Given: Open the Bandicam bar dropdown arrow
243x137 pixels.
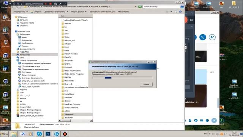Looking at the screenshot, I should (x=10, y=3).
